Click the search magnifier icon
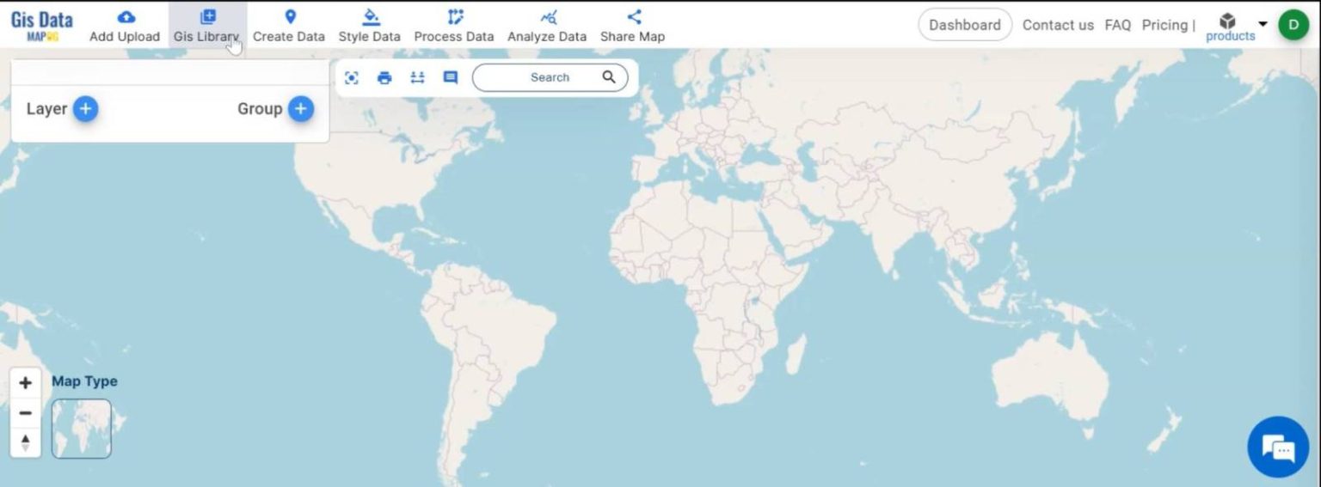This screenshot has width=1321, height=487. (609, 77)
